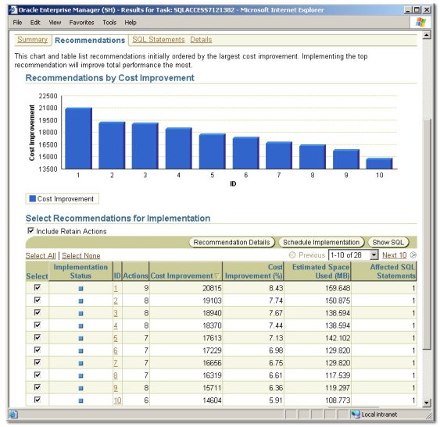Click the status bar page icon
The height and width of the screenshot is (427, 440).
click(x=13, y=414)
